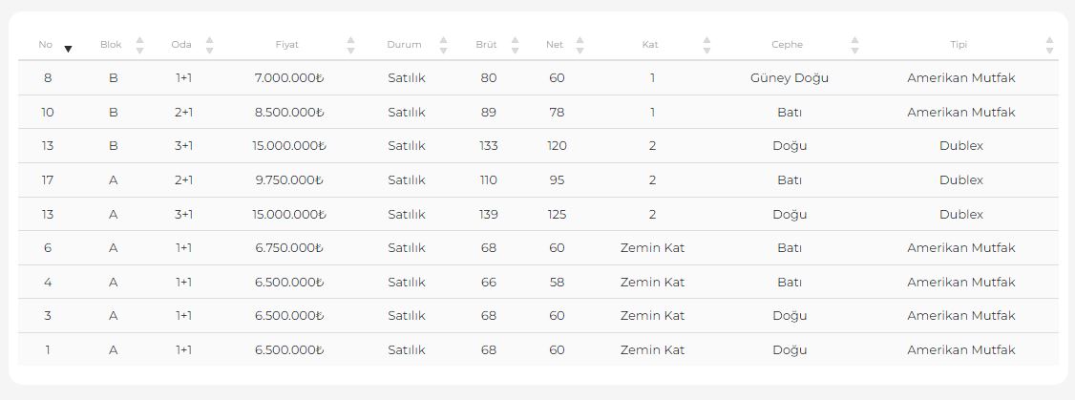Click the 9.750.000₺ price cell
Image resolution: width=1075 pixels, height=400 pixels.
[289, 180]
